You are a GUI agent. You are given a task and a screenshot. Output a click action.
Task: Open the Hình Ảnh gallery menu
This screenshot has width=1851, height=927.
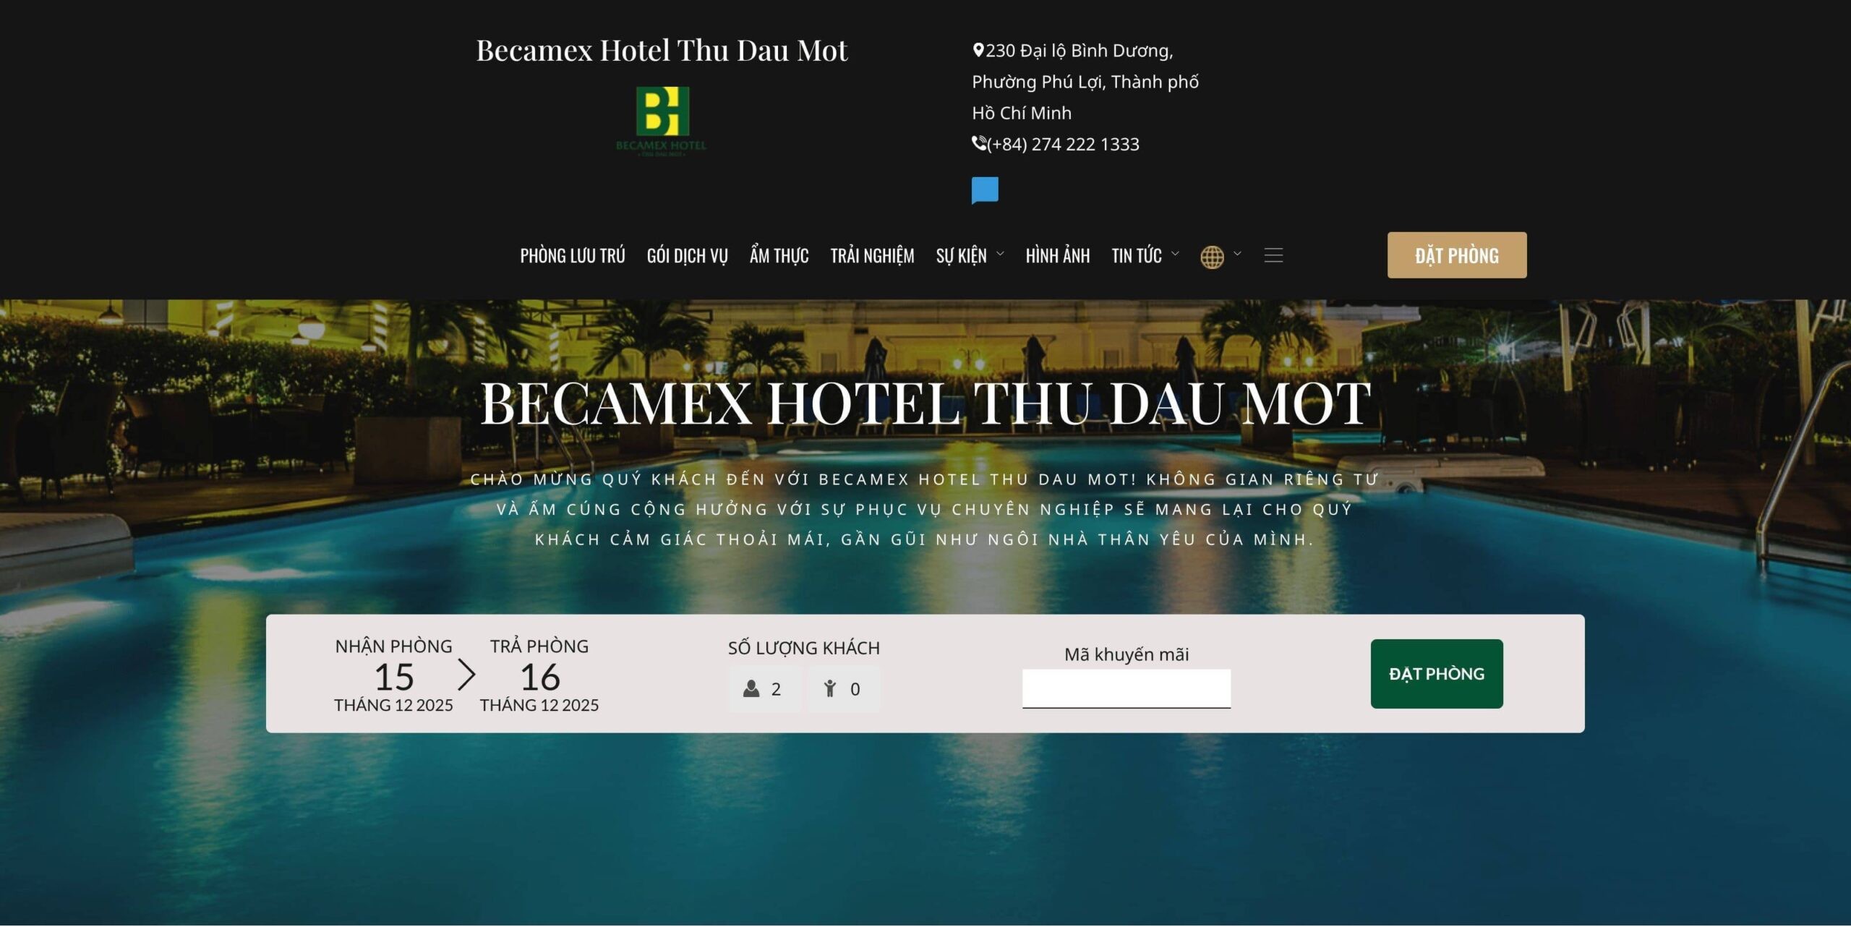point(1057,256)
